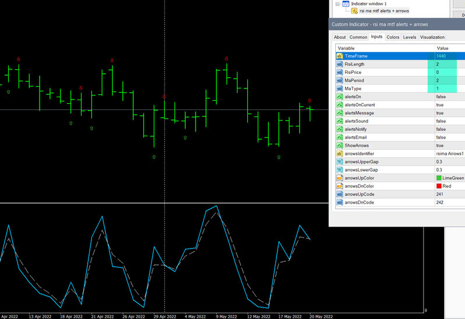The image size is (465, 319).
Task: Click the RsiLength integer icon
Action: [339, 64]
